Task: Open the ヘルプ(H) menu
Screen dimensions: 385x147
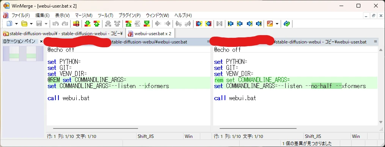Action: pos(183,15)
